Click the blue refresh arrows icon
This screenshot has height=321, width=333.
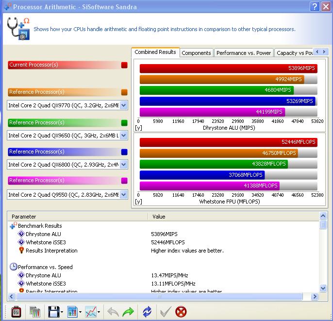[147, 312]
